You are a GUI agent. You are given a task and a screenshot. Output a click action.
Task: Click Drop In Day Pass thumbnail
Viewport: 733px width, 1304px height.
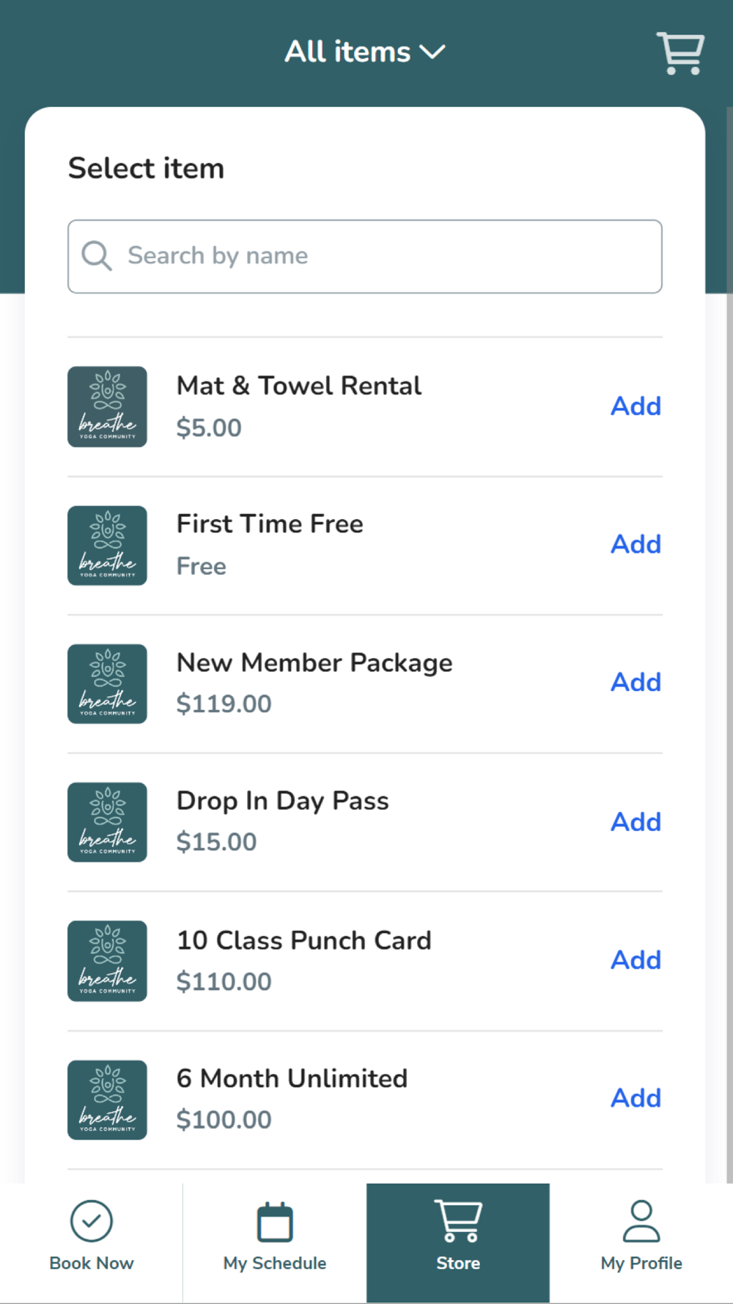point(107,822)
